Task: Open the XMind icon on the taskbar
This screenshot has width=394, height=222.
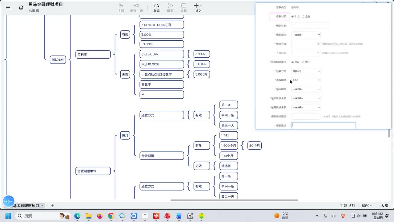Action: (x=156, y=216)
